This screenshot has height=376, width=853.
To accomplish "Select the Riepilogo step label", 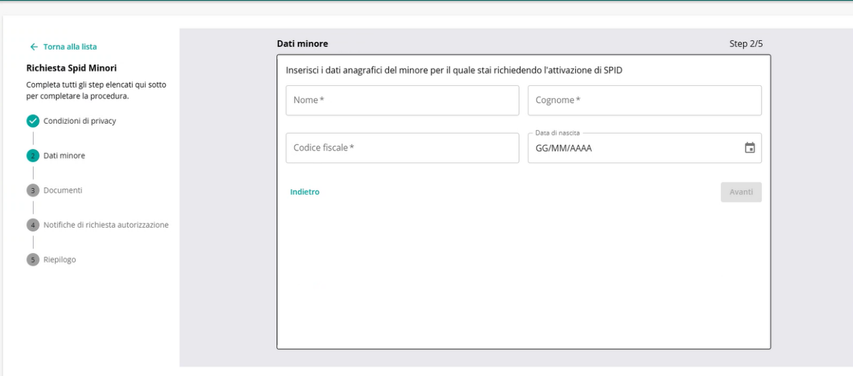I will (x=60, y=260).
